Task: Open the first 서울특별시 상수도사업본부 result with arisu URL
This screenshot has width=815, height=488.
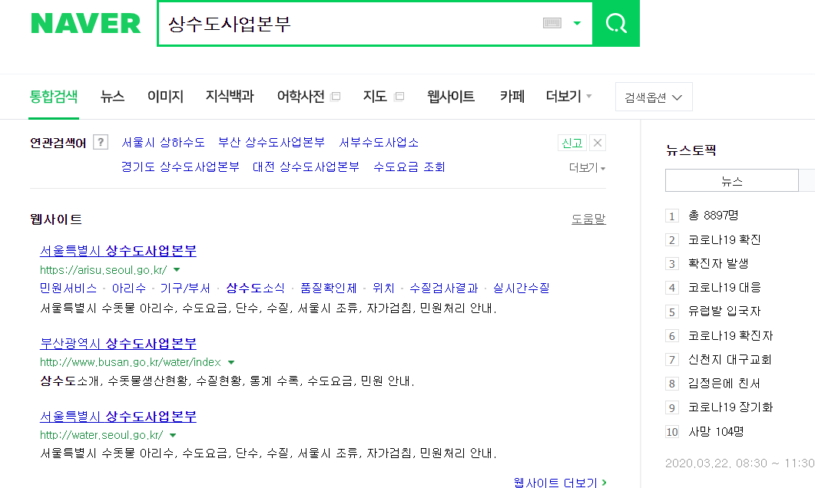Action: pos(118,251)
